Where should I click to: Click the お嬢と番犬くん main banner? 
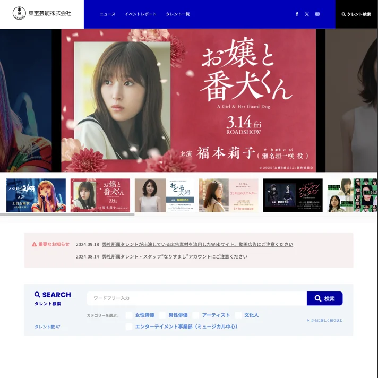click(x=188, y=100)
